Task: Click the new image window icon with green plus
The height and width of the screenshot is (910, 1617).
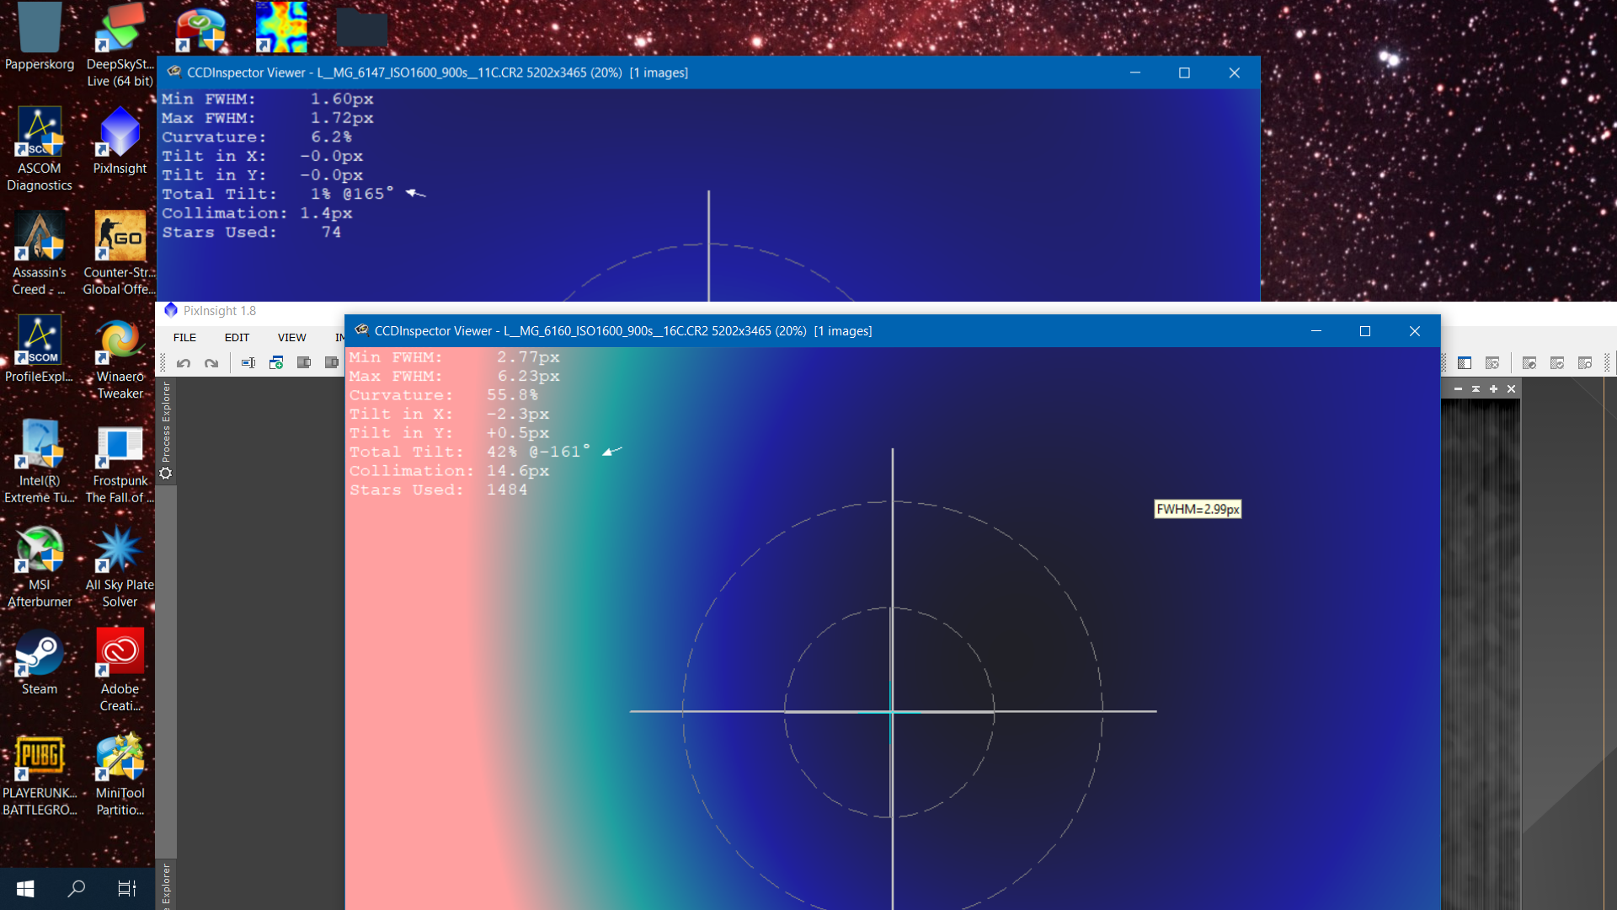Action: pyautogui.click(x=276, y=363)
